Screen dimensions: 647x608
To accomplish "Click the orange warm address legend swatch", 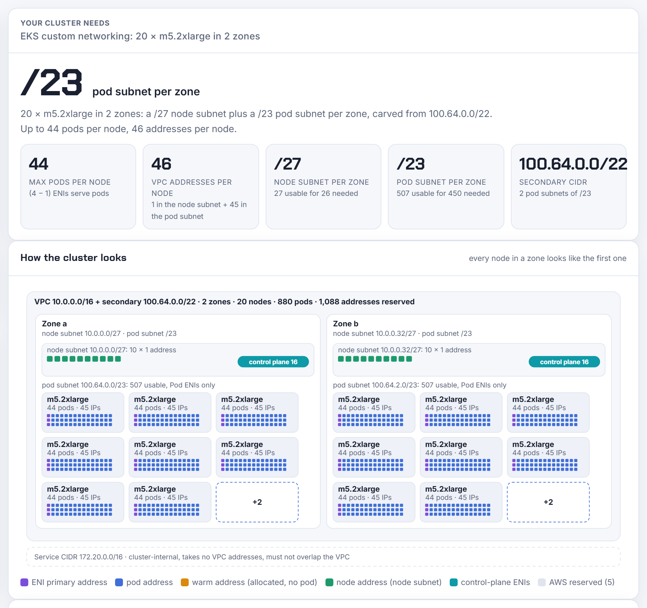I will coord(185,582).
